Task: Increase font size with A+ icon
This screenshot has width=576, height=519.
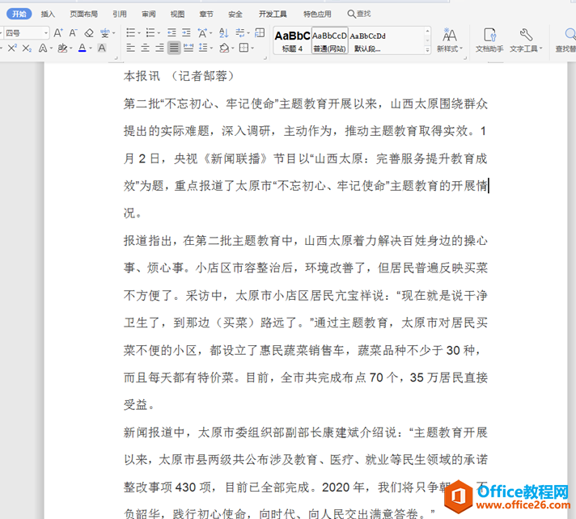Action: click(x=58, y=33)
